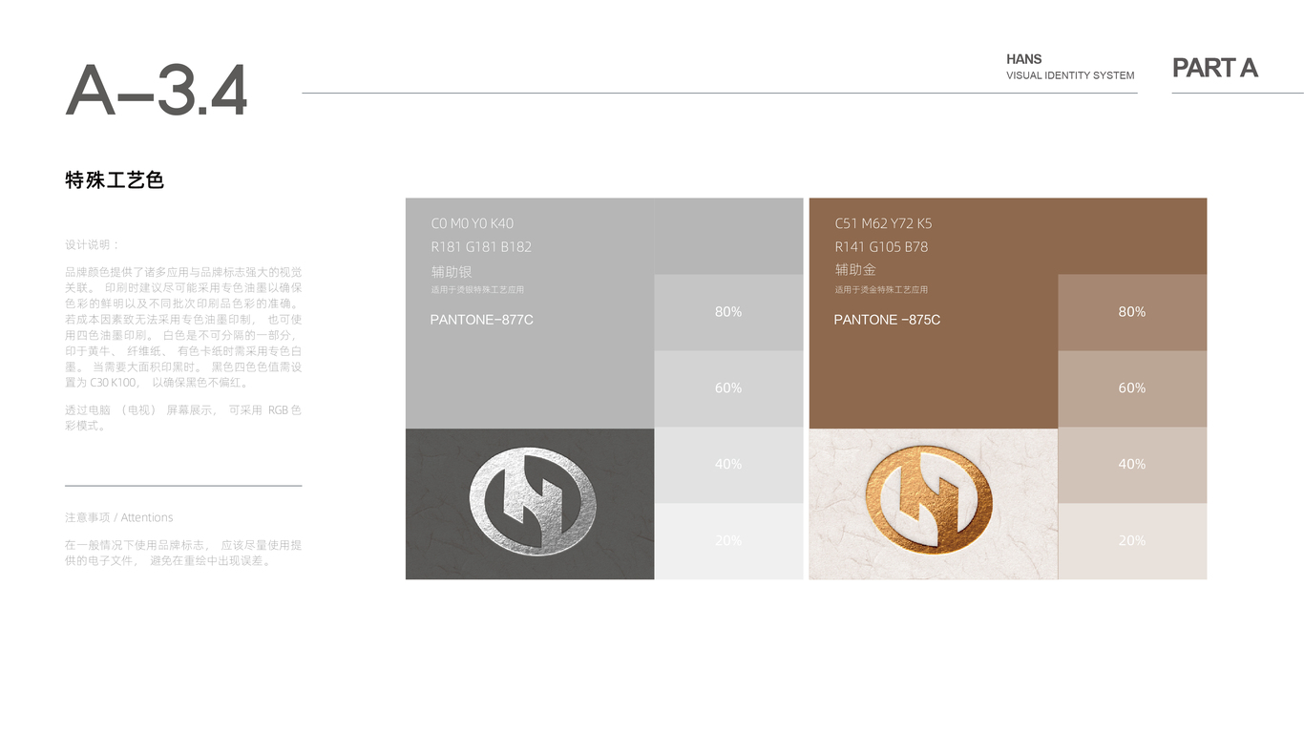Select the gold 80% tint swatch
Viewport: 1304px width, 733px height.
click(x=1132, y=312)
